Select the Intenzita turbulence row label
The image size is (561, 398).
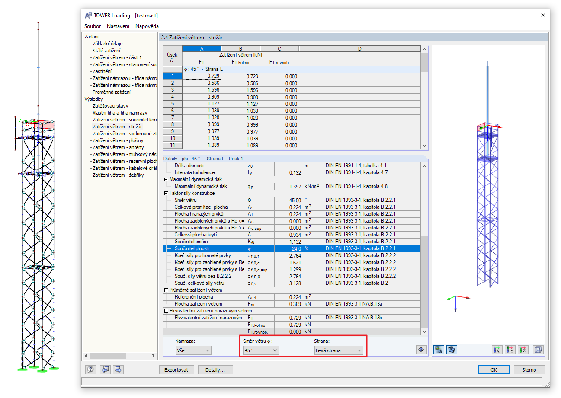click(195, 172)
